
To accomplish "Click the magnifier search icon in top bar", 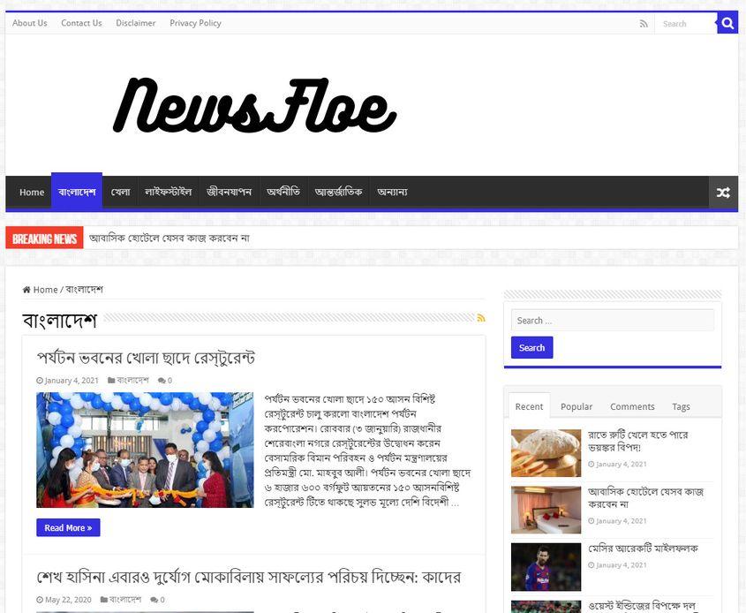I will tap(727, 23).
